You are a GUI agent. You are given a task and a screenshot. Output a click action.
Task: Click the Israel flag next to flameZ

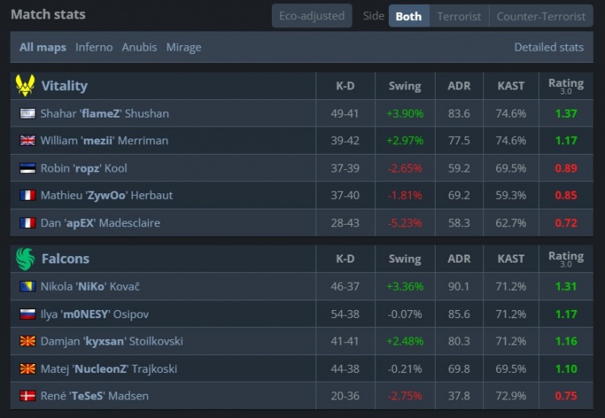(27, 114)
